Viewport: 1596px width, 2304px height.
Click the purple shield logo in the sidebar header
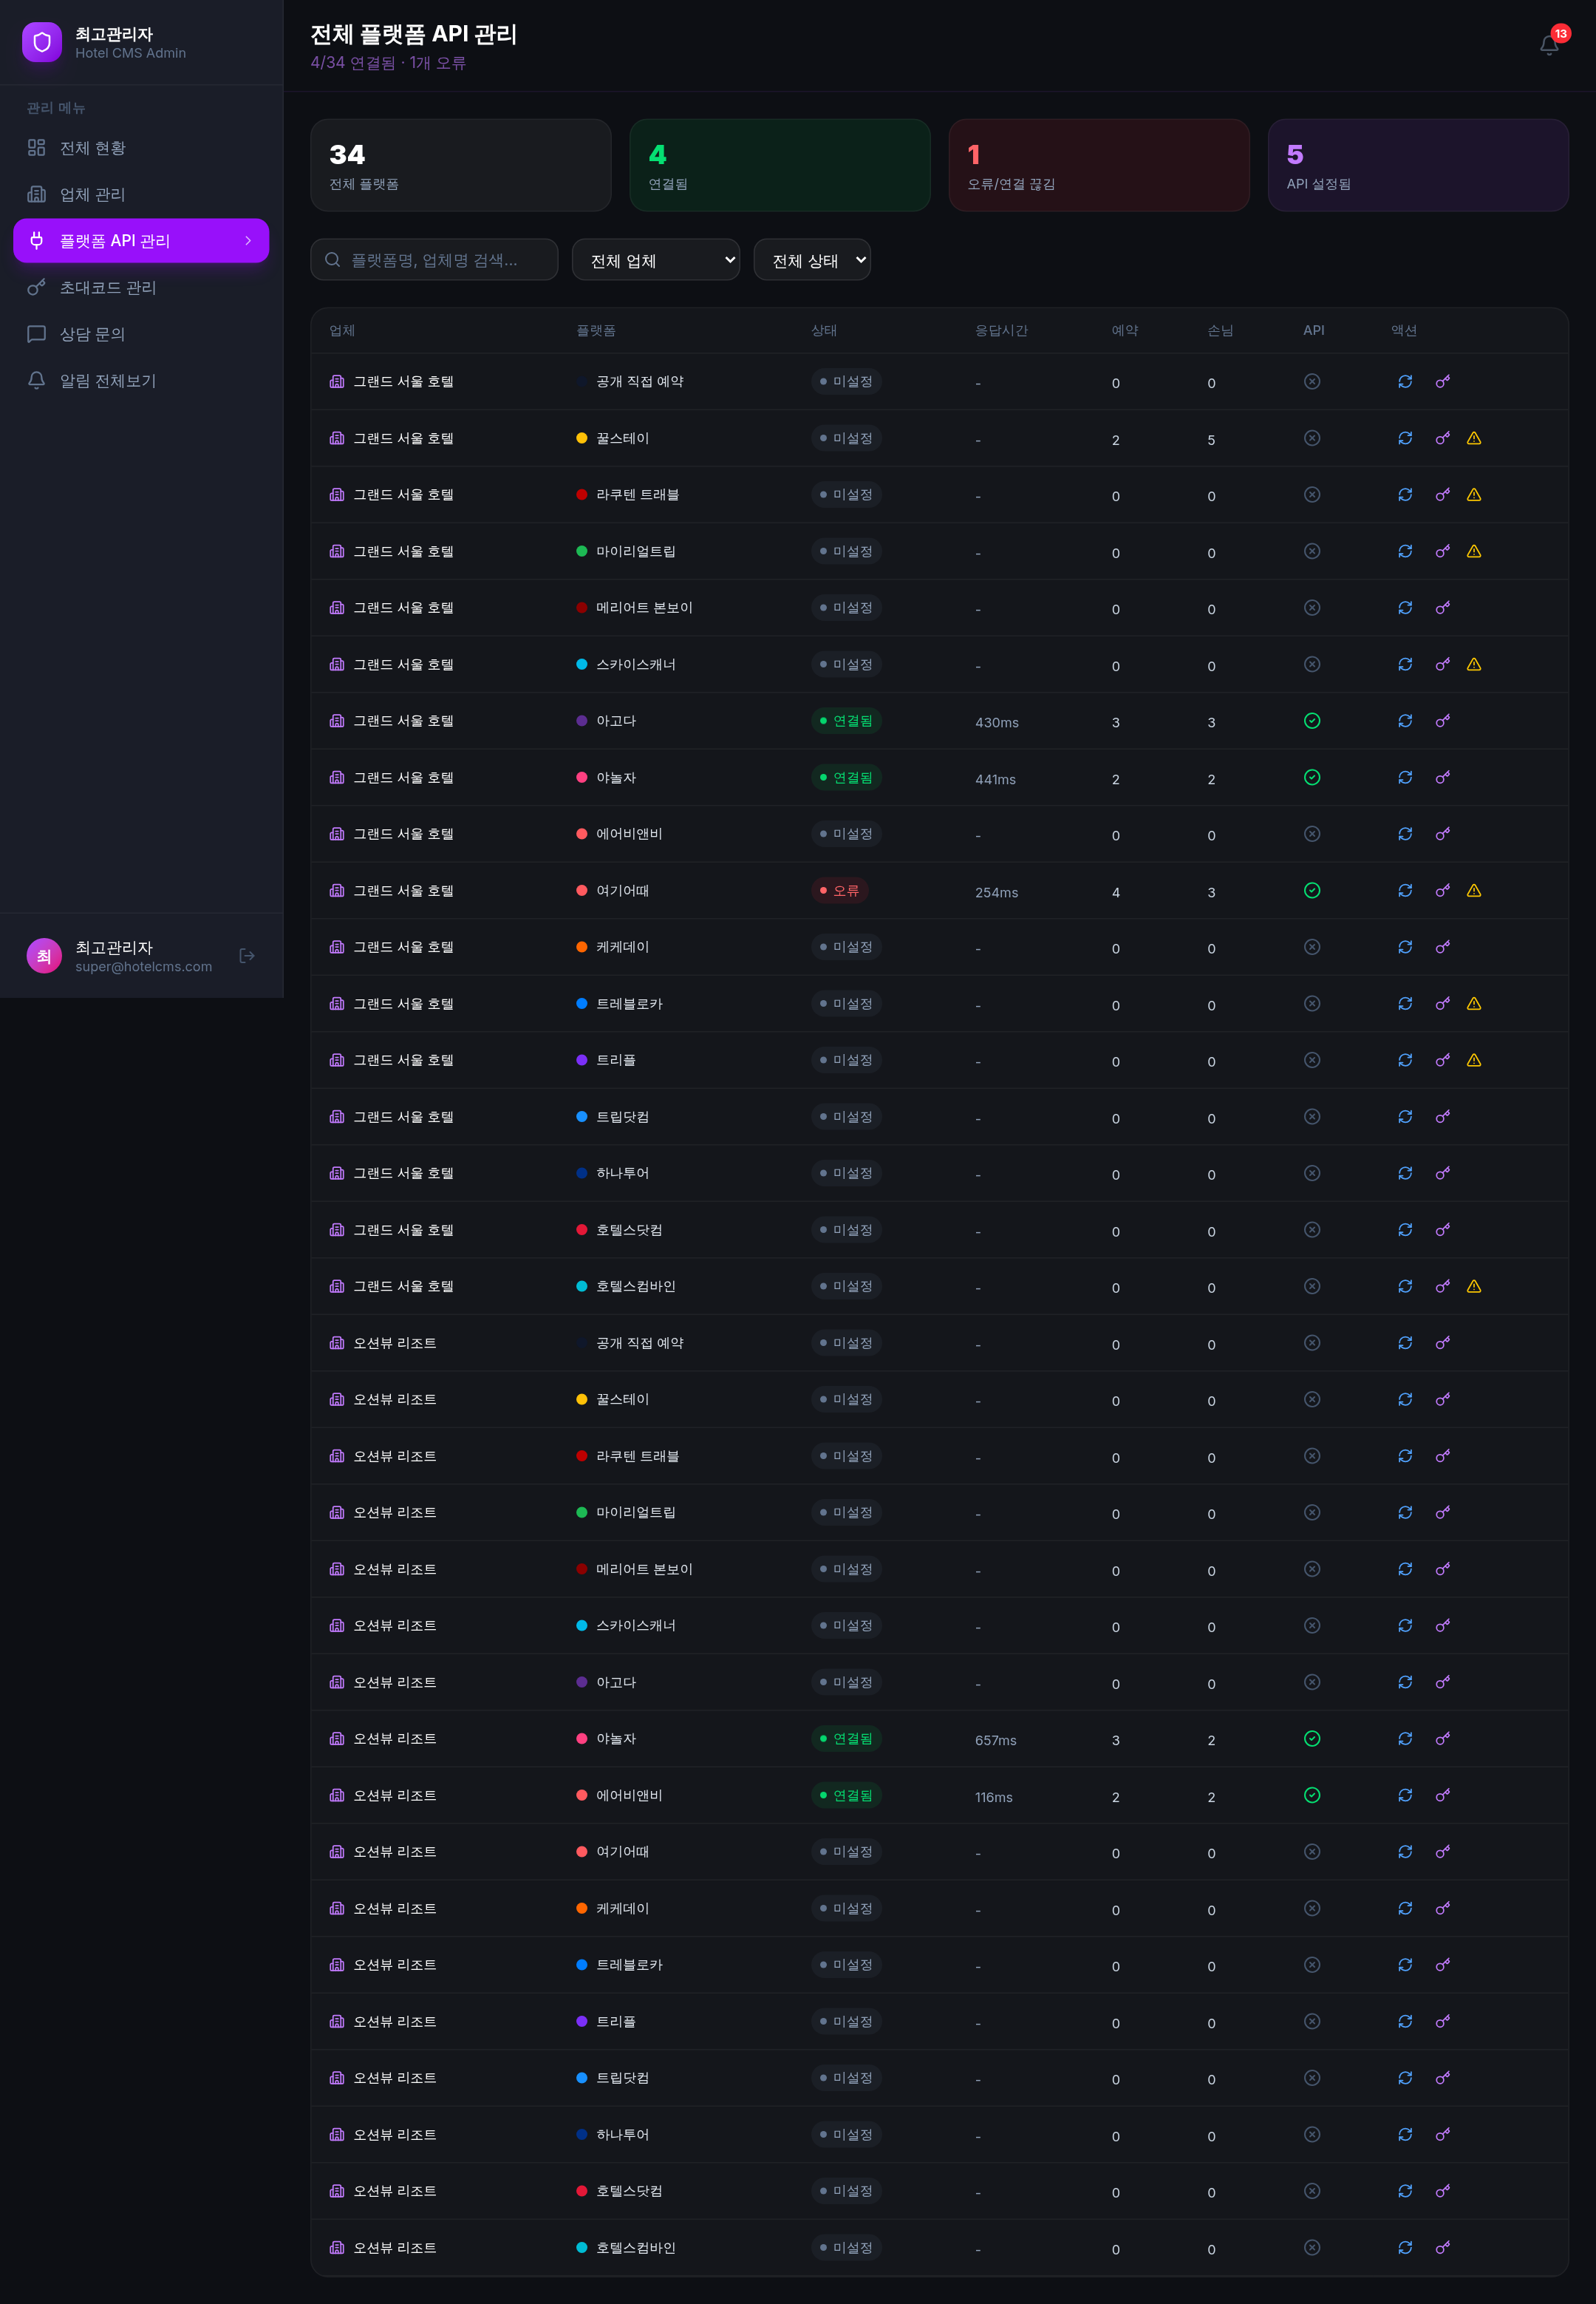(x=42, y=42)
